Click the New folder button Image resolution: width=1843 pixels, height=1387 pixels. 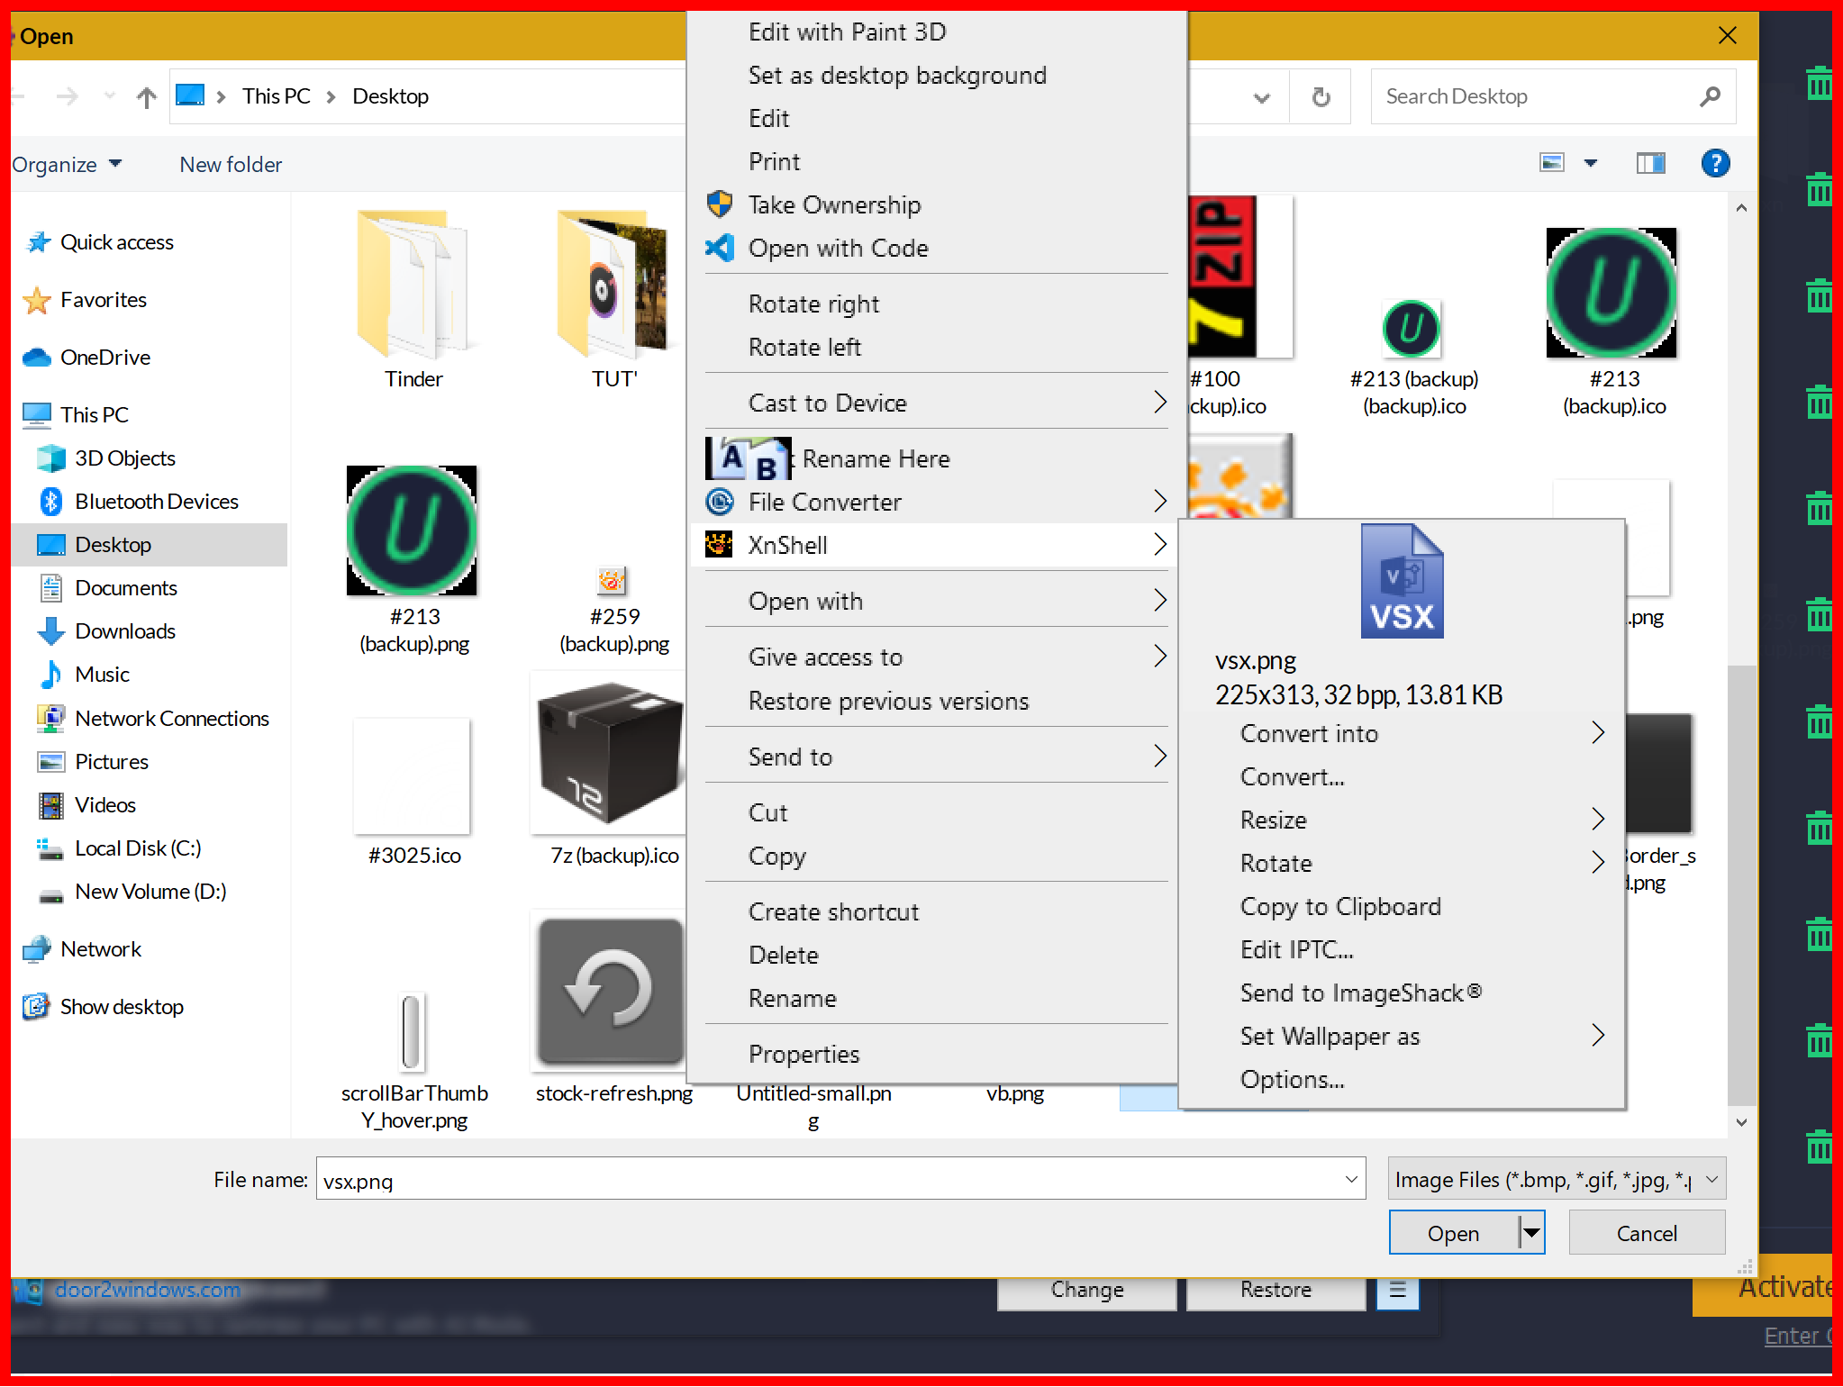[231, 165]
